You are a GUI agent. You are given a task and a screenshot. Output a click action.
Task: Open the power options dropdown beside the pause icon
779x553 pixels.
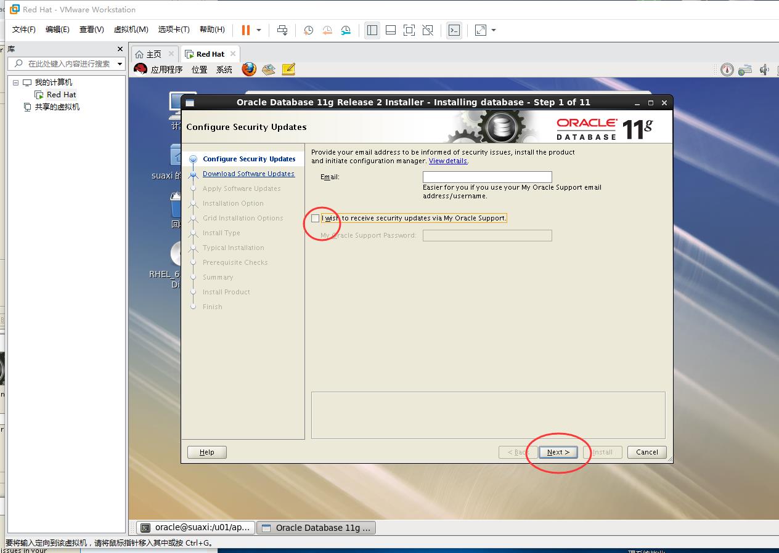click(x=259, y=30)
